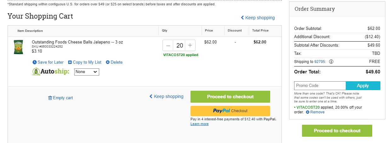Click the green Proceed to checkout button in cart

tap(230, 97)
